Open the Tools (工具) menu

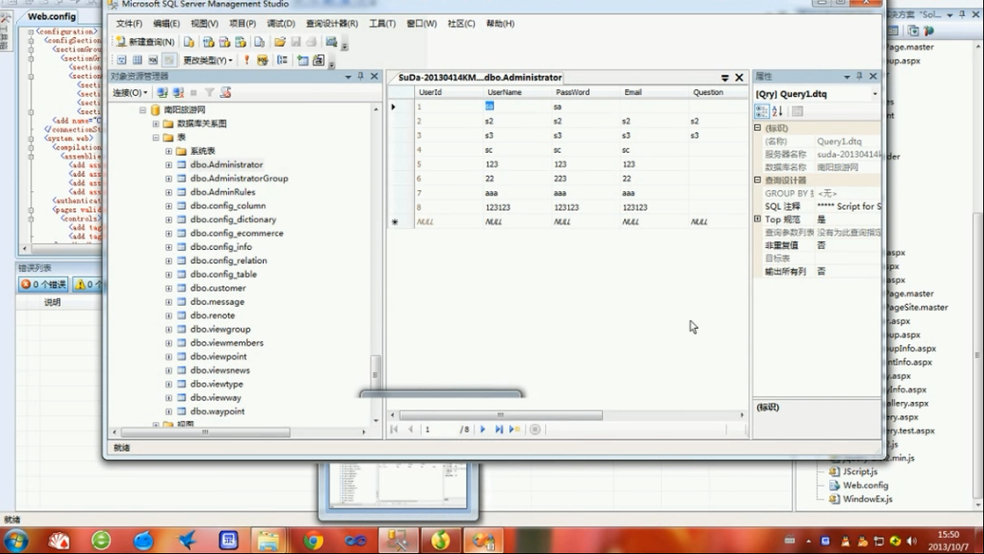[x=382, y=24]
